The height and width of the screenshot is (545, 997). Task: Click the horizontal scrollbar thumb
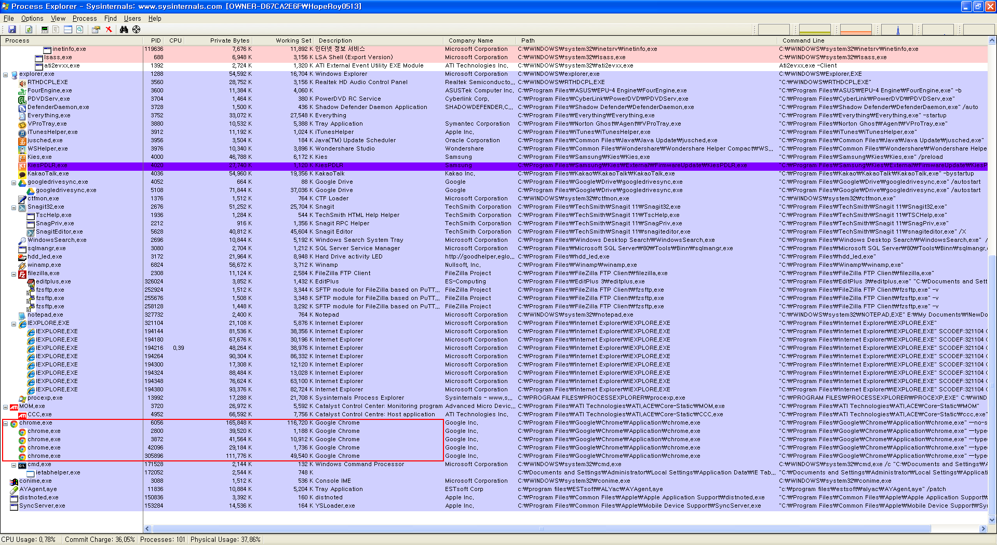(x=541, y=529)
